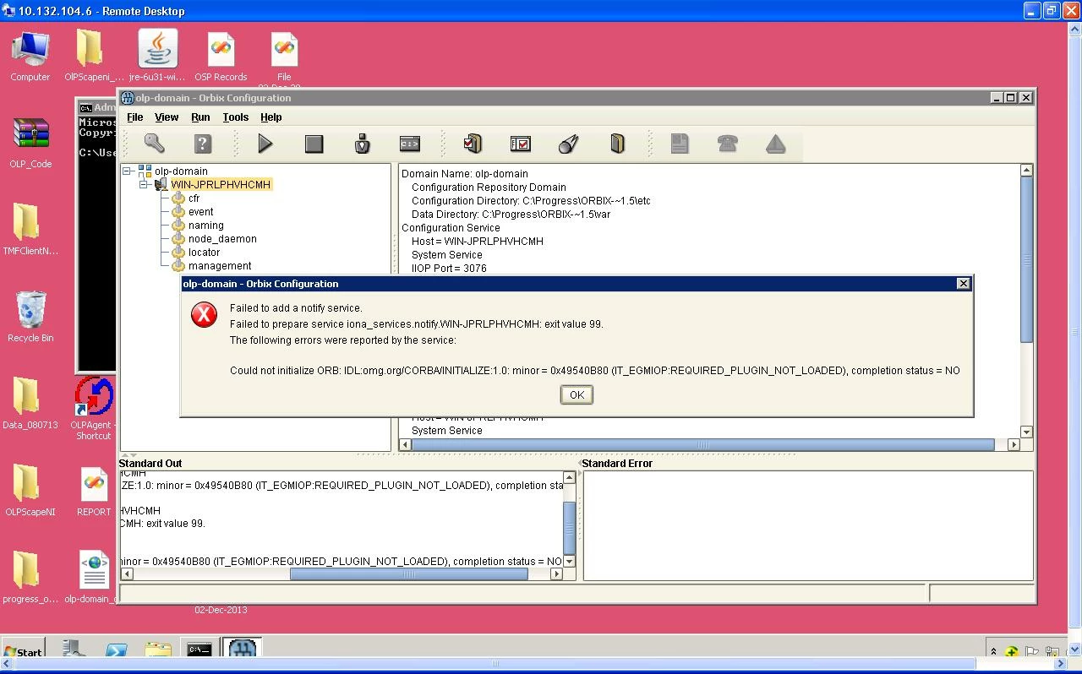Image resolution: width=1082 pixels, height=674 pixels.
Task: Select the REPORT file on desktop
Action: click(94, 492)
